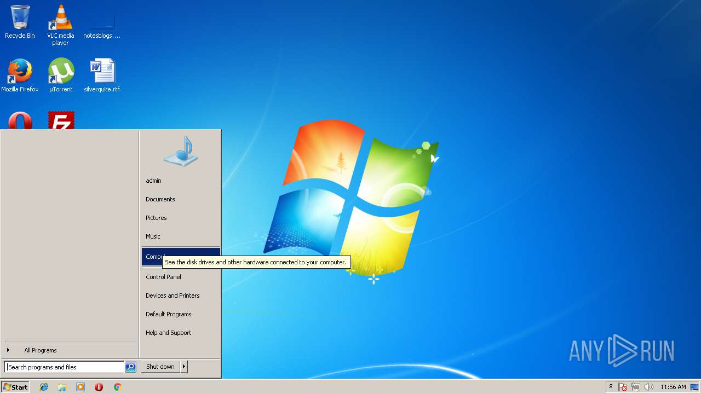Click the Shut down button
701x394 pixels.
pos(160,367)
